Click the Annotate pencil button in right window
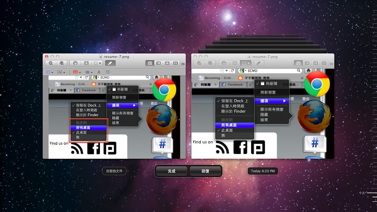The height and width of the screenshot is (212, 377). pyautogui.click(x=258, y=63)
